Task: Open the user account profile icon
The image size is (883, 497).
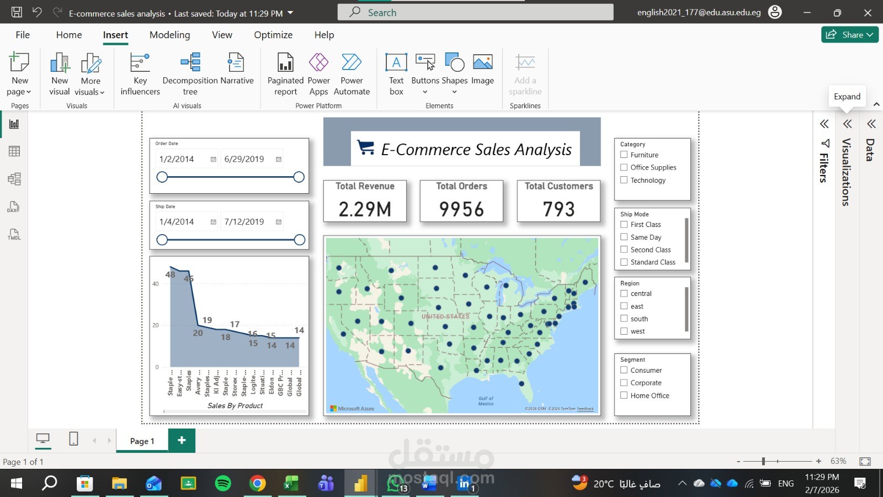Action: [775, 12]
